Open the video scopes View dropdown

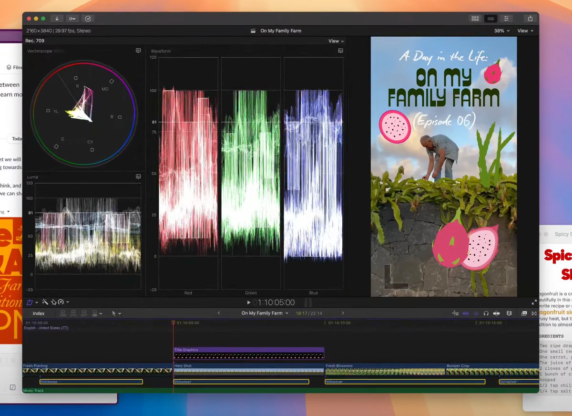336,41
